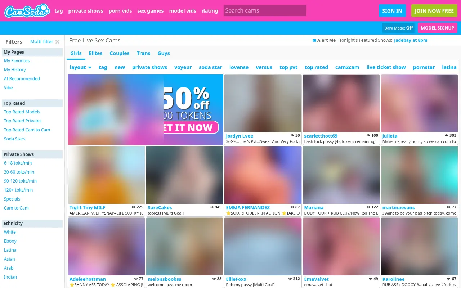Select 6-18 toks/min filter
The image size is (461, 288).
click(18, 163)
